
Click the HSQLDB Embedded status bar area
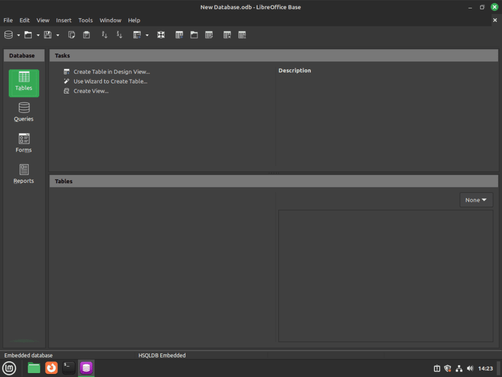162,355
